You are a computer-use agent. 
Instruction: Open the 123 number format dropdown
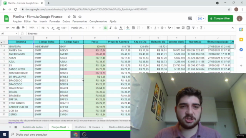64,28
